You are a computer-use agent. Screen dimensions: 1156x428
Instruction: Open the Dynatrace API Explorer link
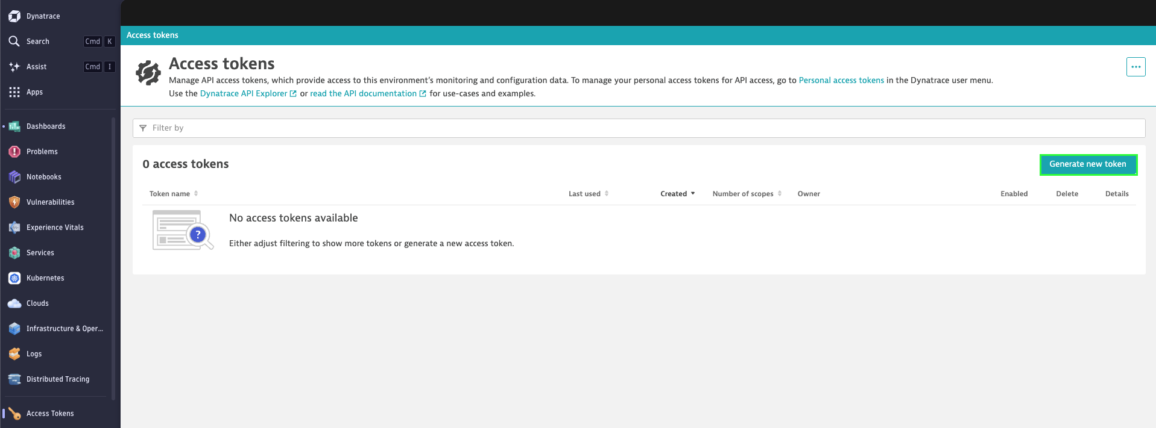[x=244, y=93]
